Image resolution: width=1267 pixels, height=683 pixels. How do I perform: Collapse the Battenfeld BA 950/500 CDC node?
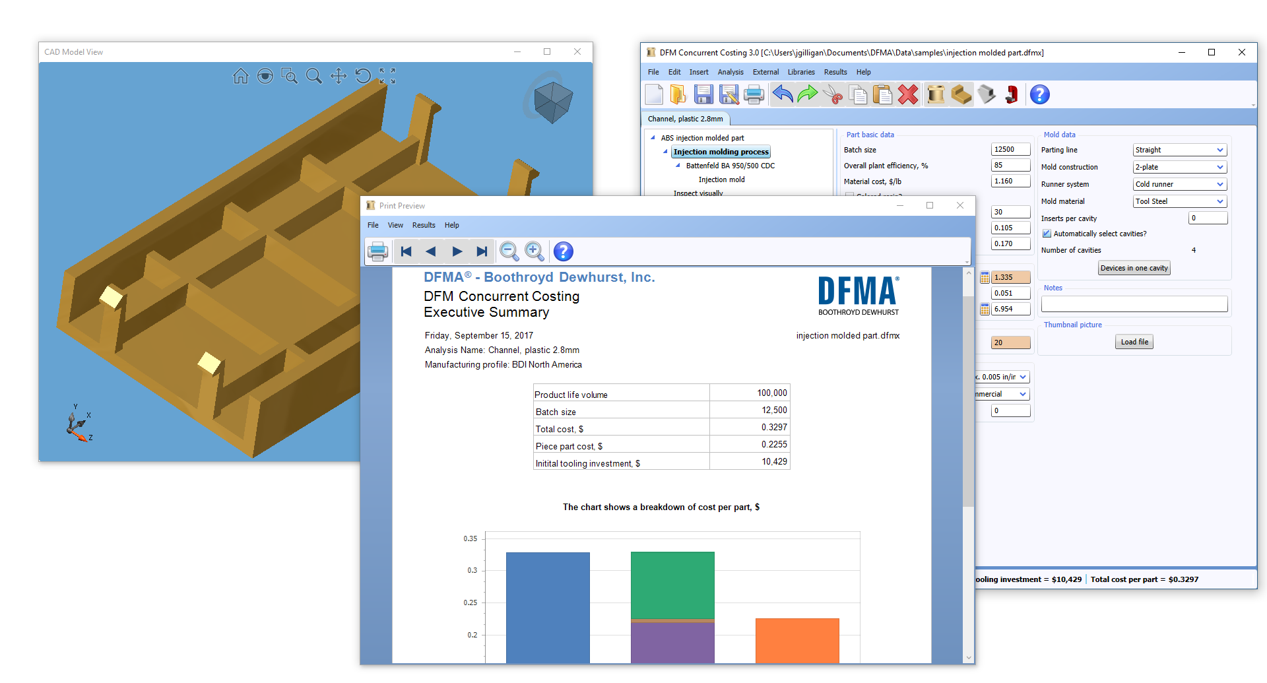tap(678, 166)
